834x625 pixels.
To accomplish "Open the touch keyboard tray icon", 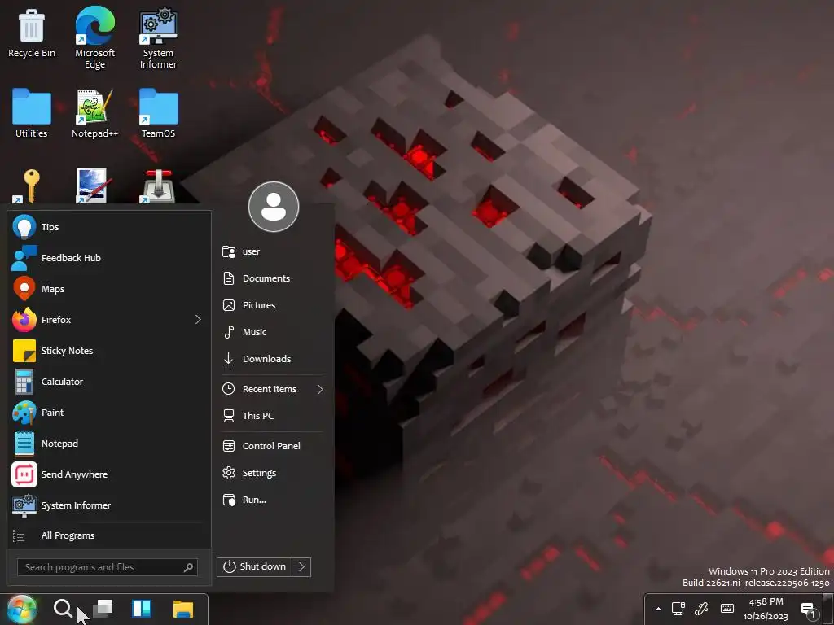I will (x=727, y=609).
